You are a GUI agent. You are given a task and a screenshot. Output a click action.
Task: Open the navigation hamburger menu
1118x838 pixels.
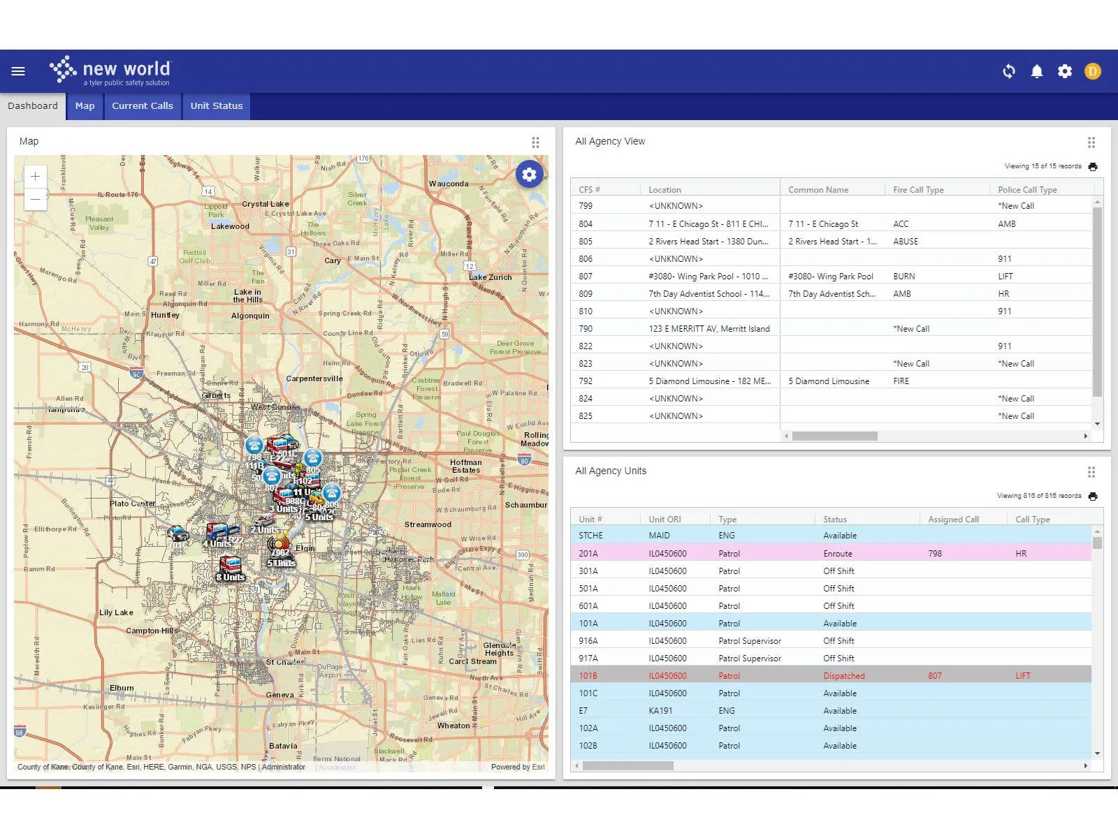tap(17, 71)
